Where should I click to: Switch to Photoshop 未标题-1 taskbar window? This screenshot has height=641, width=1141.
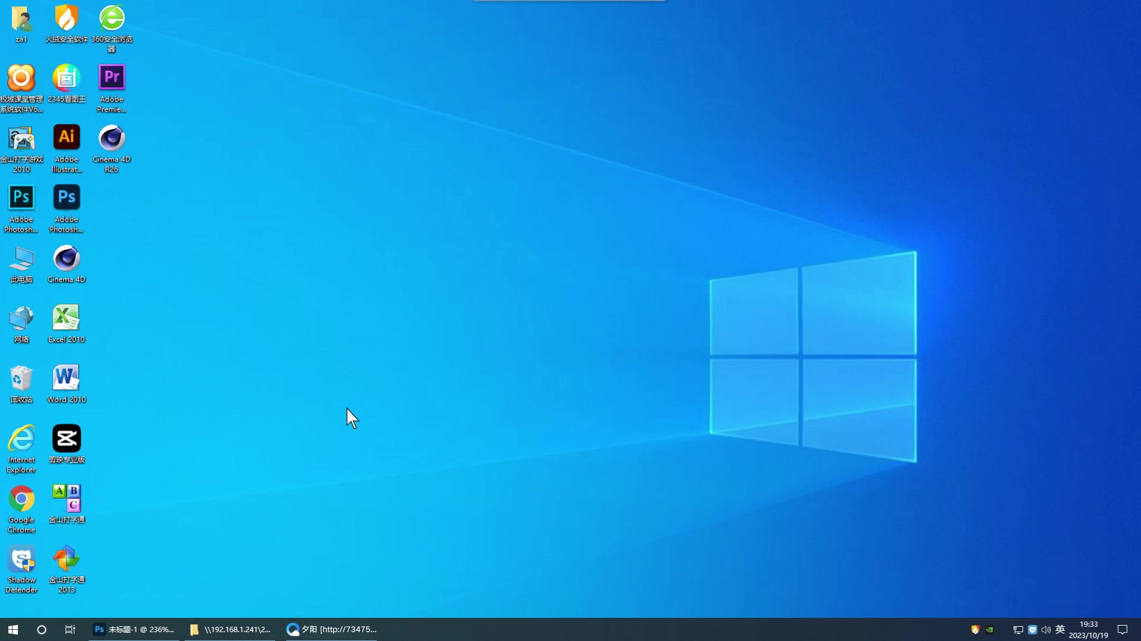tap(134, 629)
